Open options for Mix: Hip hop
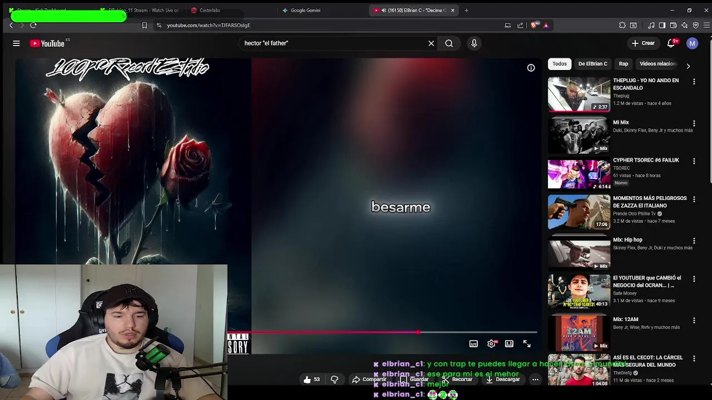Image resolution: width=712 pixels, height=400 pixels. click(x=694, y=241)
